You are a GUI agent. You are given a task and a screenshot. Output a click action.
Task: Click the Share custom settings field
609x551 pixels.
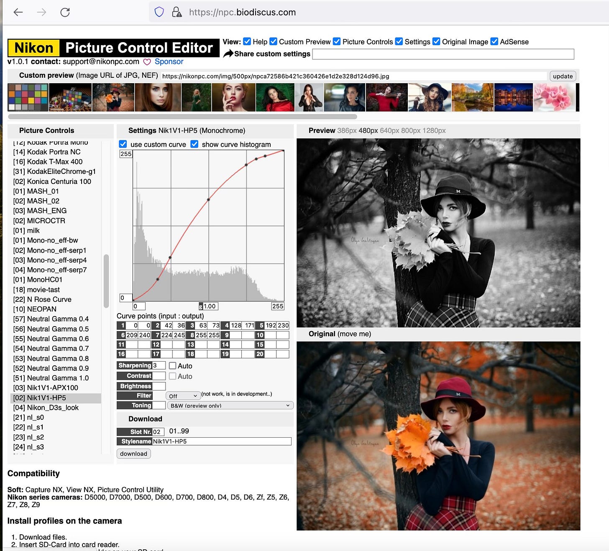point(443,54)
